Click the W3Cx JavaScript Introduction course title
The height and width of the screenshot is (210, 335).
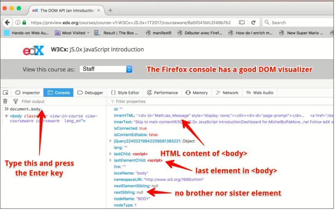pyautogui.click(x=97, y=50)
